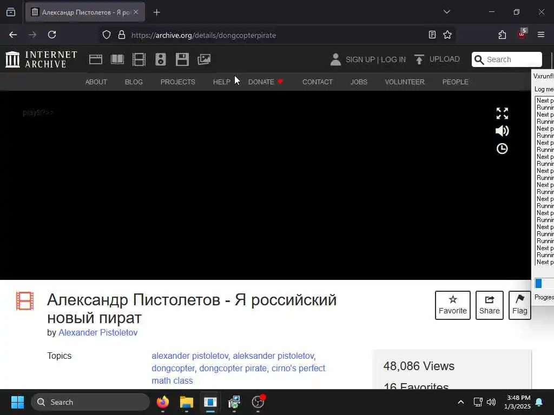
Task: Click the taskbar Search box
Action: (x=90, y=402)
